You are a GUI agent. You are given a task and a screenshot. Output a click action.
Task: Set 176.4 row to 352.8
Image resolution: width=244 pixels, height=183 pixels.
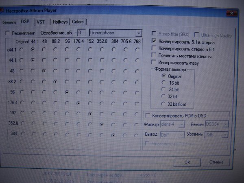tap(102, 103)
